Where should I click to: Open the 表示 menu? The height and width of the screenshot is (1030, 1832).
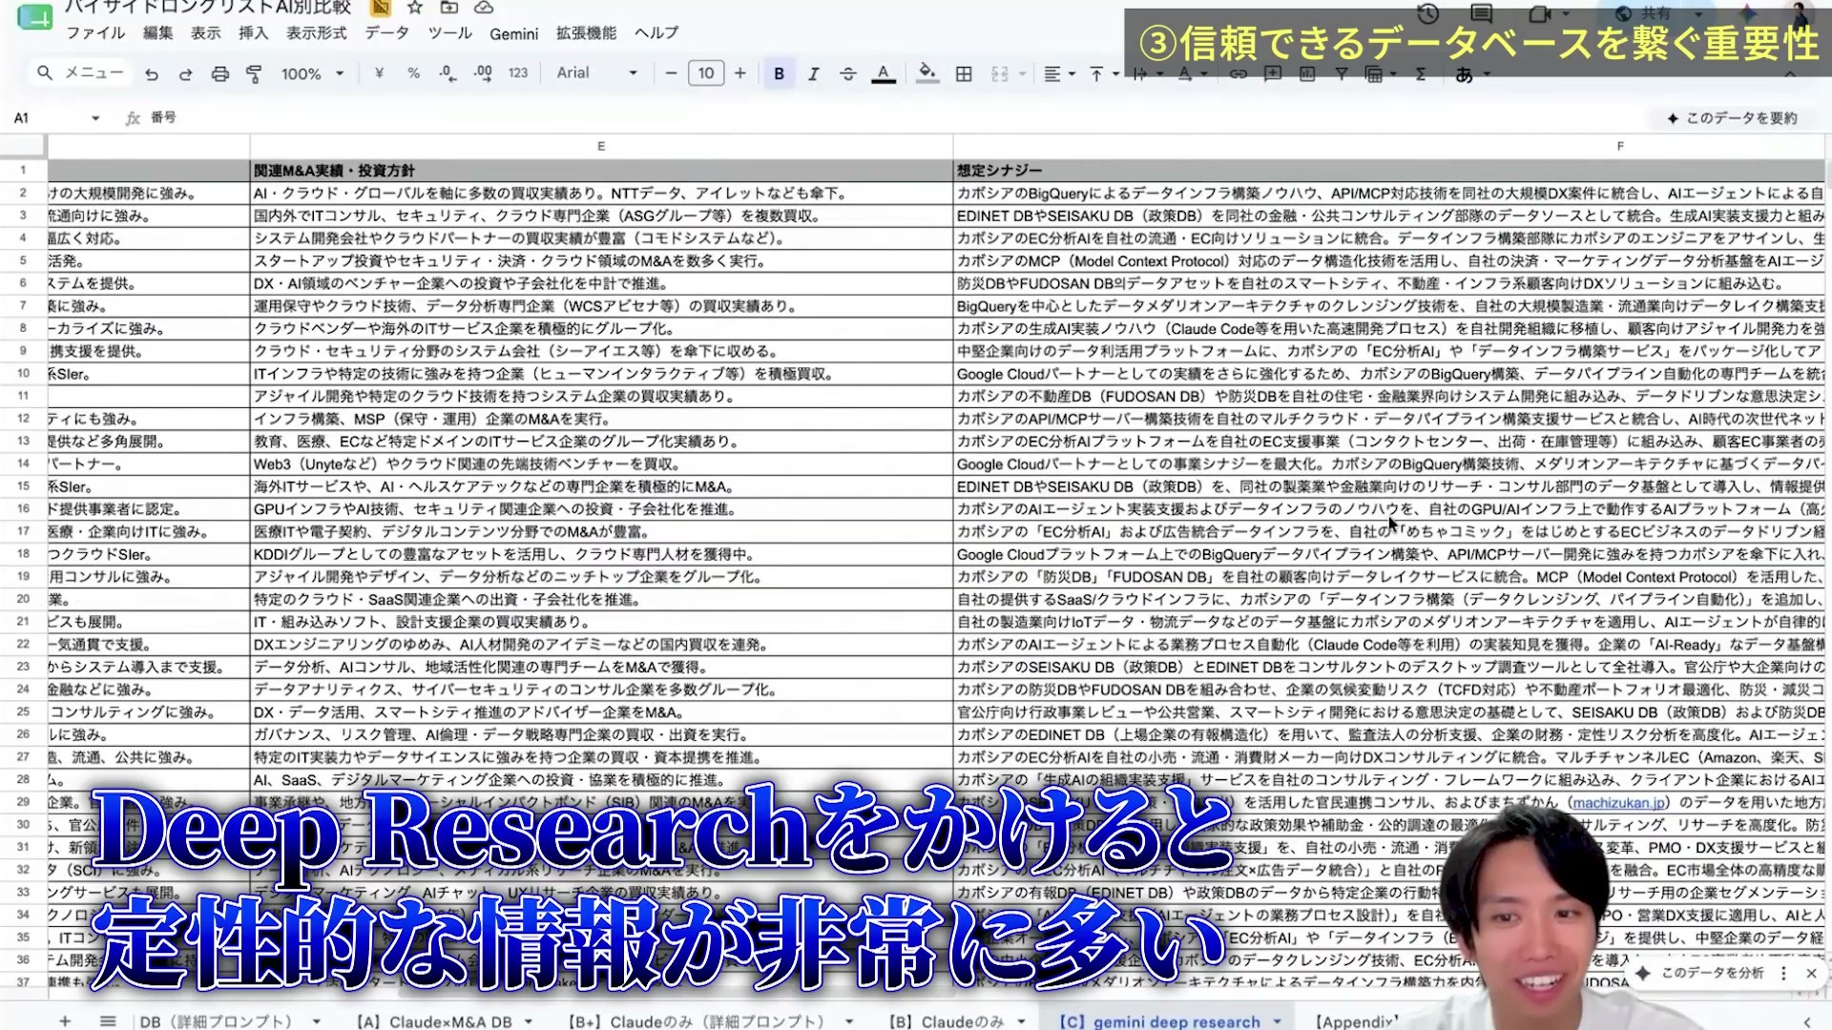(205, 32)
